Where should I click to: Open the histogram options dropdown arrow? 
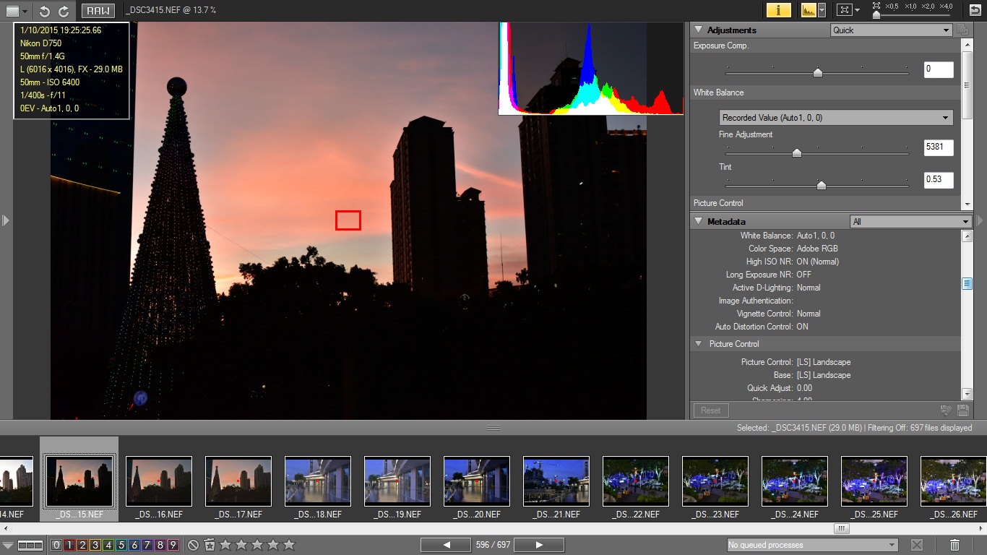click(x=822, y=10)
